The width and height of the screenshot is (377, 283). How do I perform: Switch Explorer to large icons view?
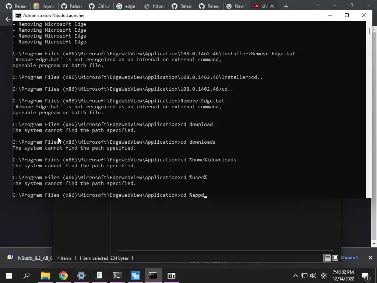(x=335, y=258)
